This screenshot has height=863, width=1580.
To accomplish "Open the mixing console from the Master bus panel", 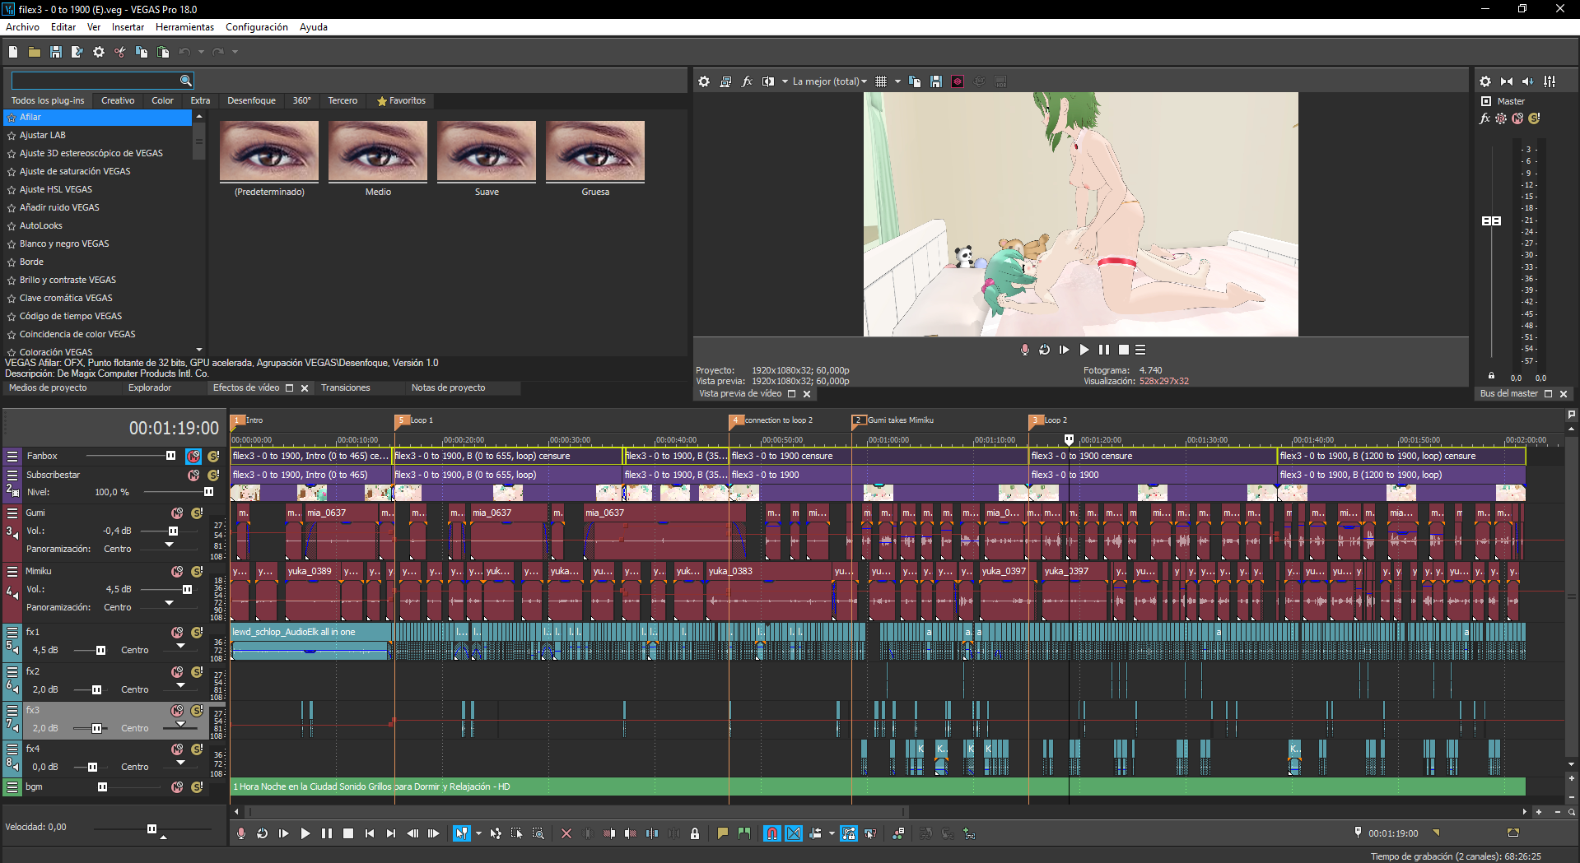I will tap(1550, 81).
